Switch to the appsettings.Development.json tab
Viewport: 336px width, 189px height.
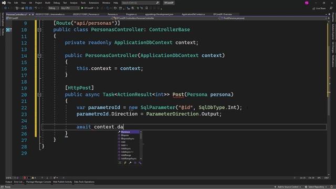[x=159, y=14]
